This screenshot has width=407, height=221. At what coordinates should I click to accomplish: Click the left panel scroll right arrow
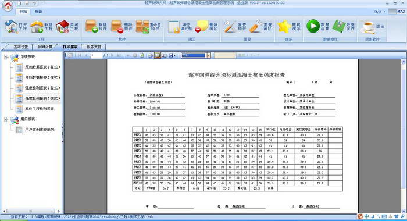[59, 211]
